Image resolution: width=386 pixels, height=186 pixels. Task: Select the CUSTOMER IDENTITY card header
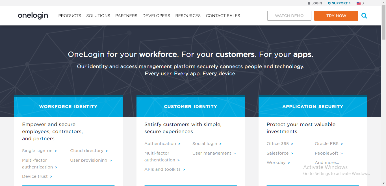point(190,107)
